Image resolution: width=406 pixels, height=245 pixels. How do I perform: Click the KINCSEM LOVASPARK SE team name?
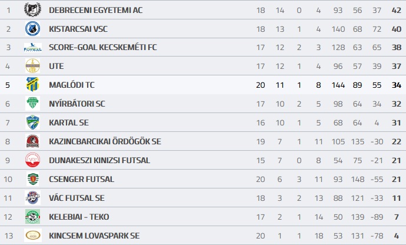(94, 236)
